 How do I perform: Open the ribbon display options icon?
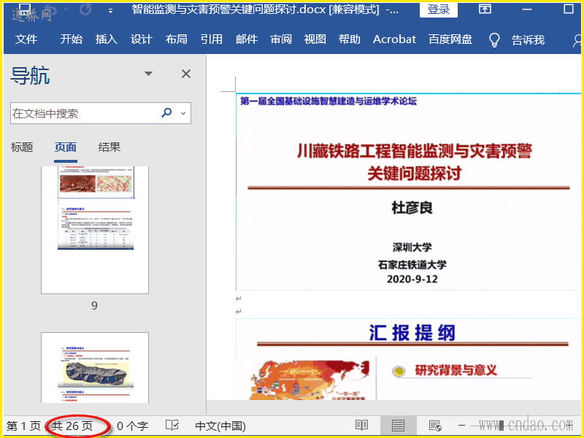point(485,9)
